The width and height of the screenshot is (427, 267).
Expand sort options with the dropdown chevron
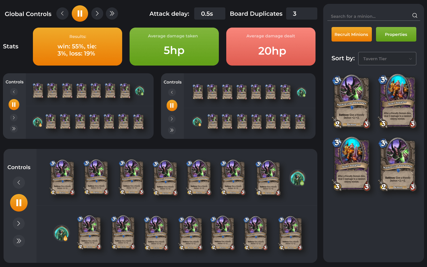click(410, 59)
